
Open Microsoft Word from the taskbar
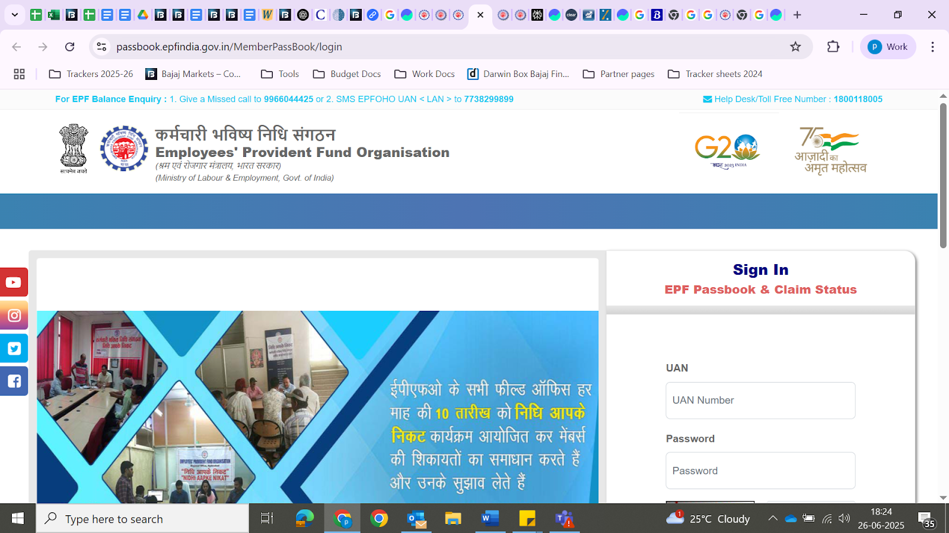click(490, 519)
